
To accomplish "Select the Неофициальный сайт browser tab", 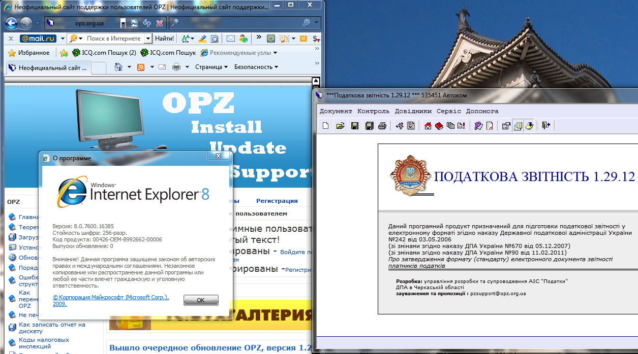I will pyautogui.click(x=48, y=67).
